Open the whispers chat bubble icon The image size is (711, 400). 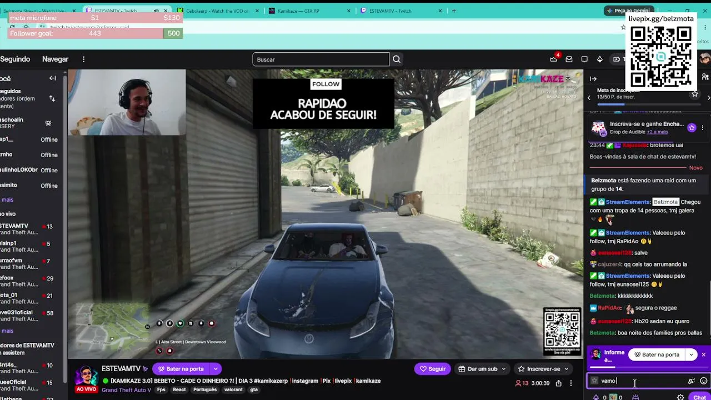[584, 59]
